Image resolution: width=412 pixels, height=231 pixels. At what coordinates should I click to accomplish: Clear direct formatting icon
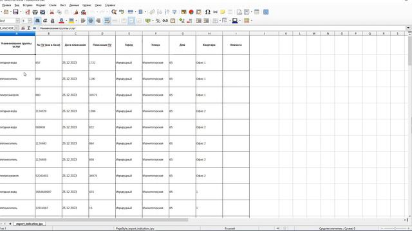coord(84,12)
